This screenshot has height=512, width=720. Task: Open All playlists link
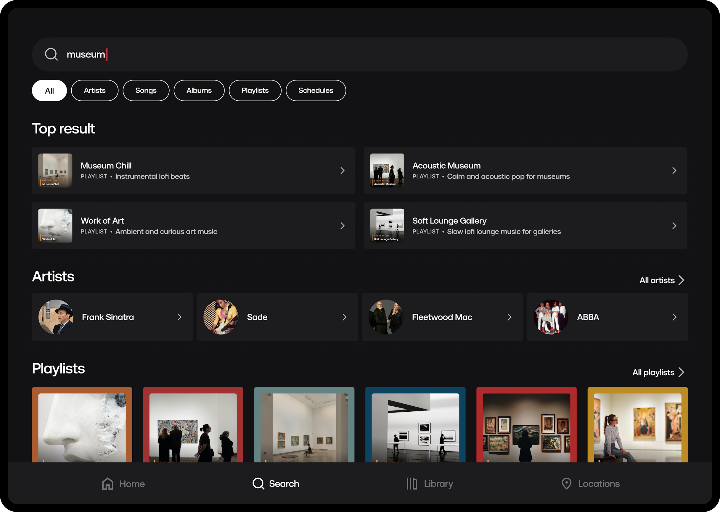pos(658,372)
